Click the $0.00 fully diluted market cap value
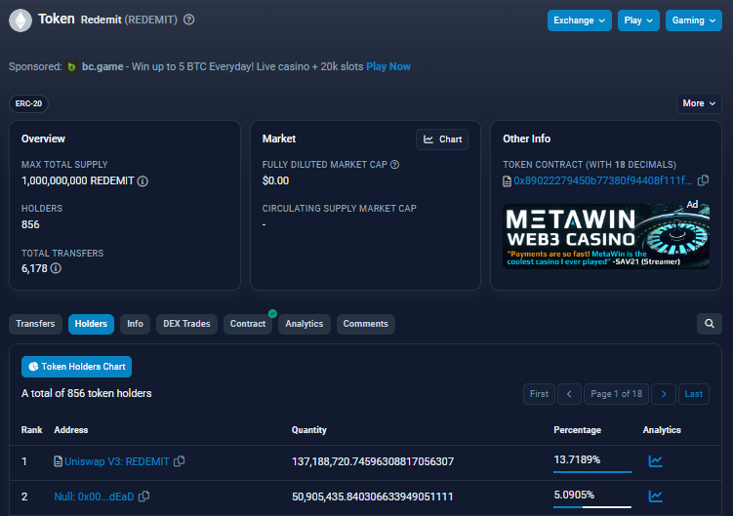 [276, 180]
